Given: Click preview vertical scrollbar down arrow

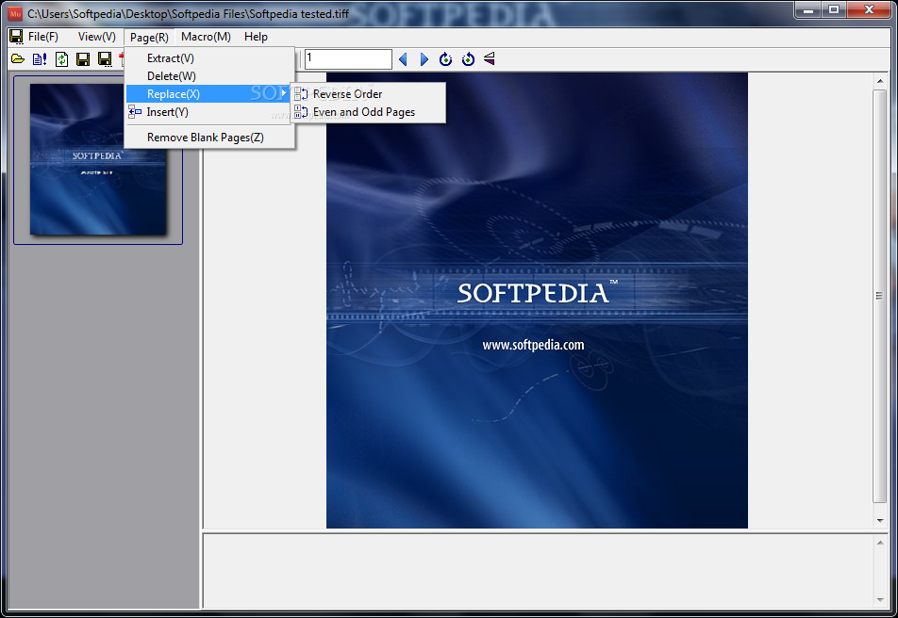Looking at the screenshot, I should [x=880, y=521].
